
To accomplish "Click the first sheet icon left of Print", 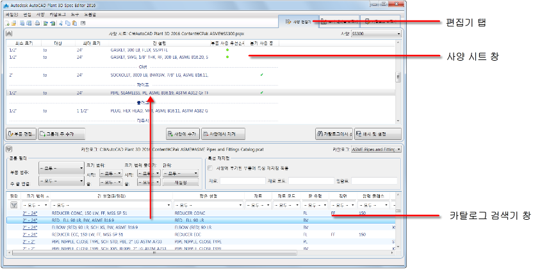I will click(x=22, y=23).
